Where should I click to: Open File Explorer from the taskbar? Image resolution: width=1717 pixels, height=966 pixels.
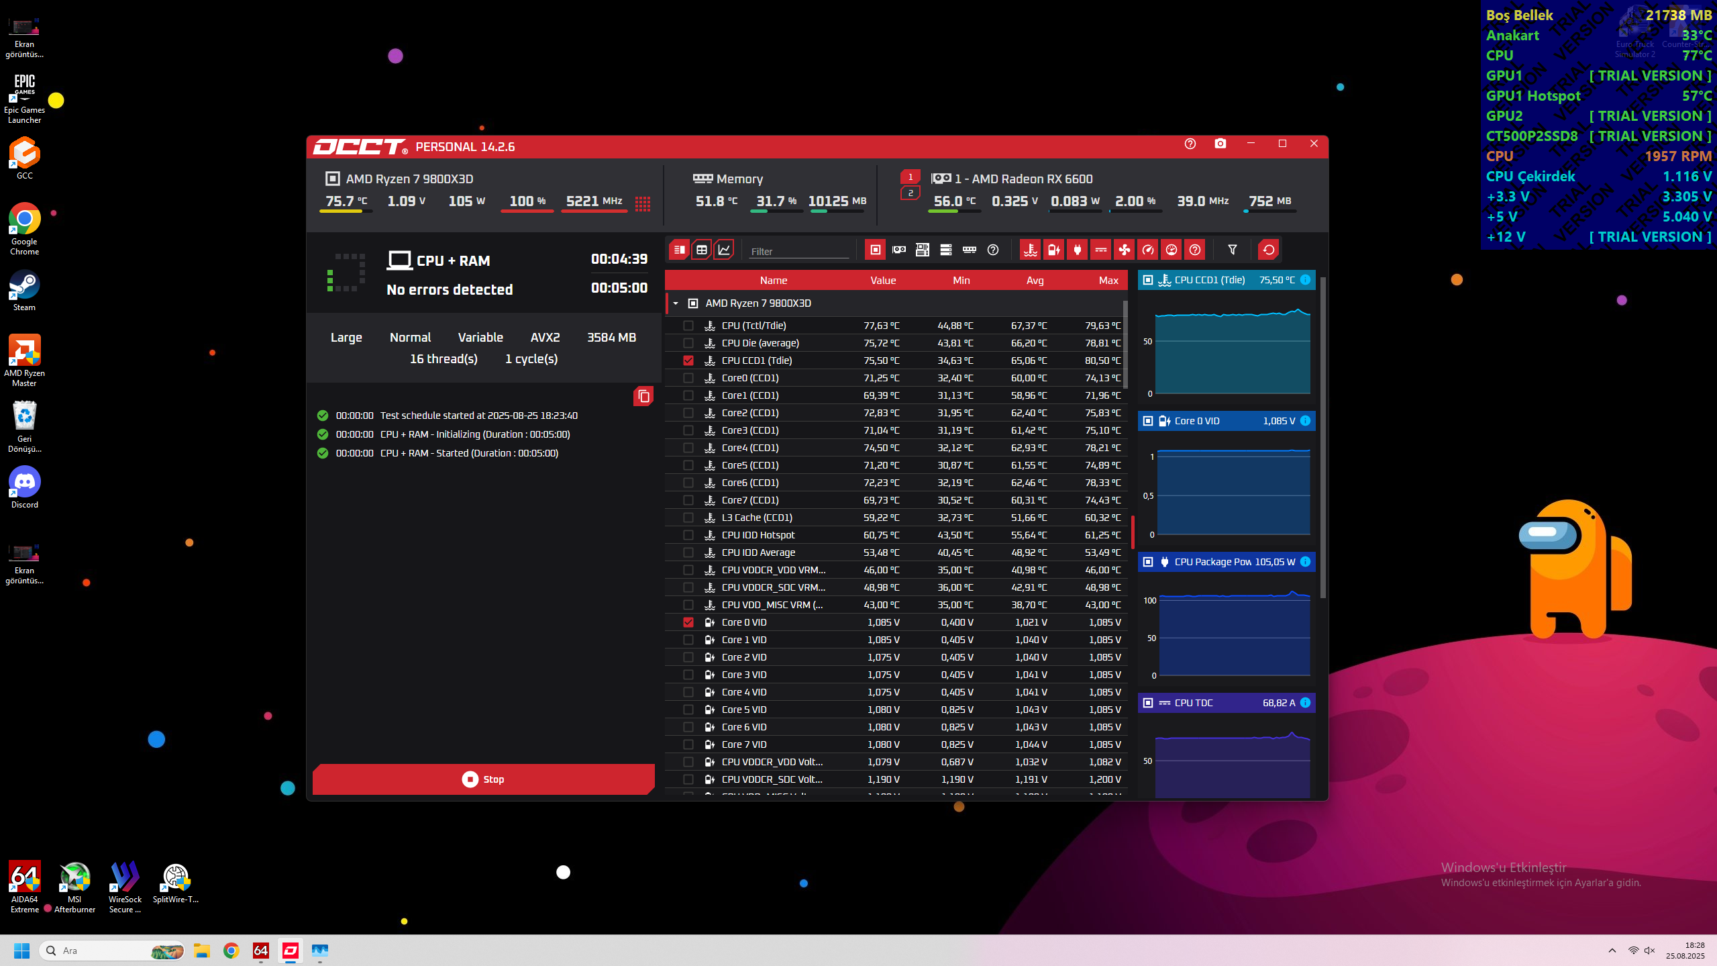click(x=202, y=951)
